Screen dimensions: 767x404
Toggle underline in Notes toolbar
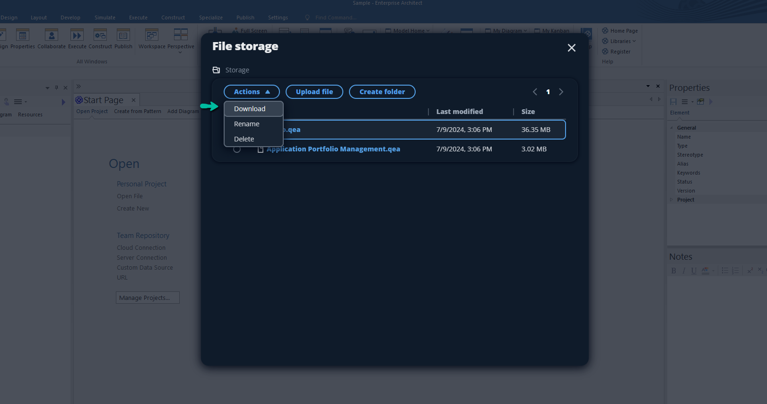pyautogui.click(x=694, y=271)
